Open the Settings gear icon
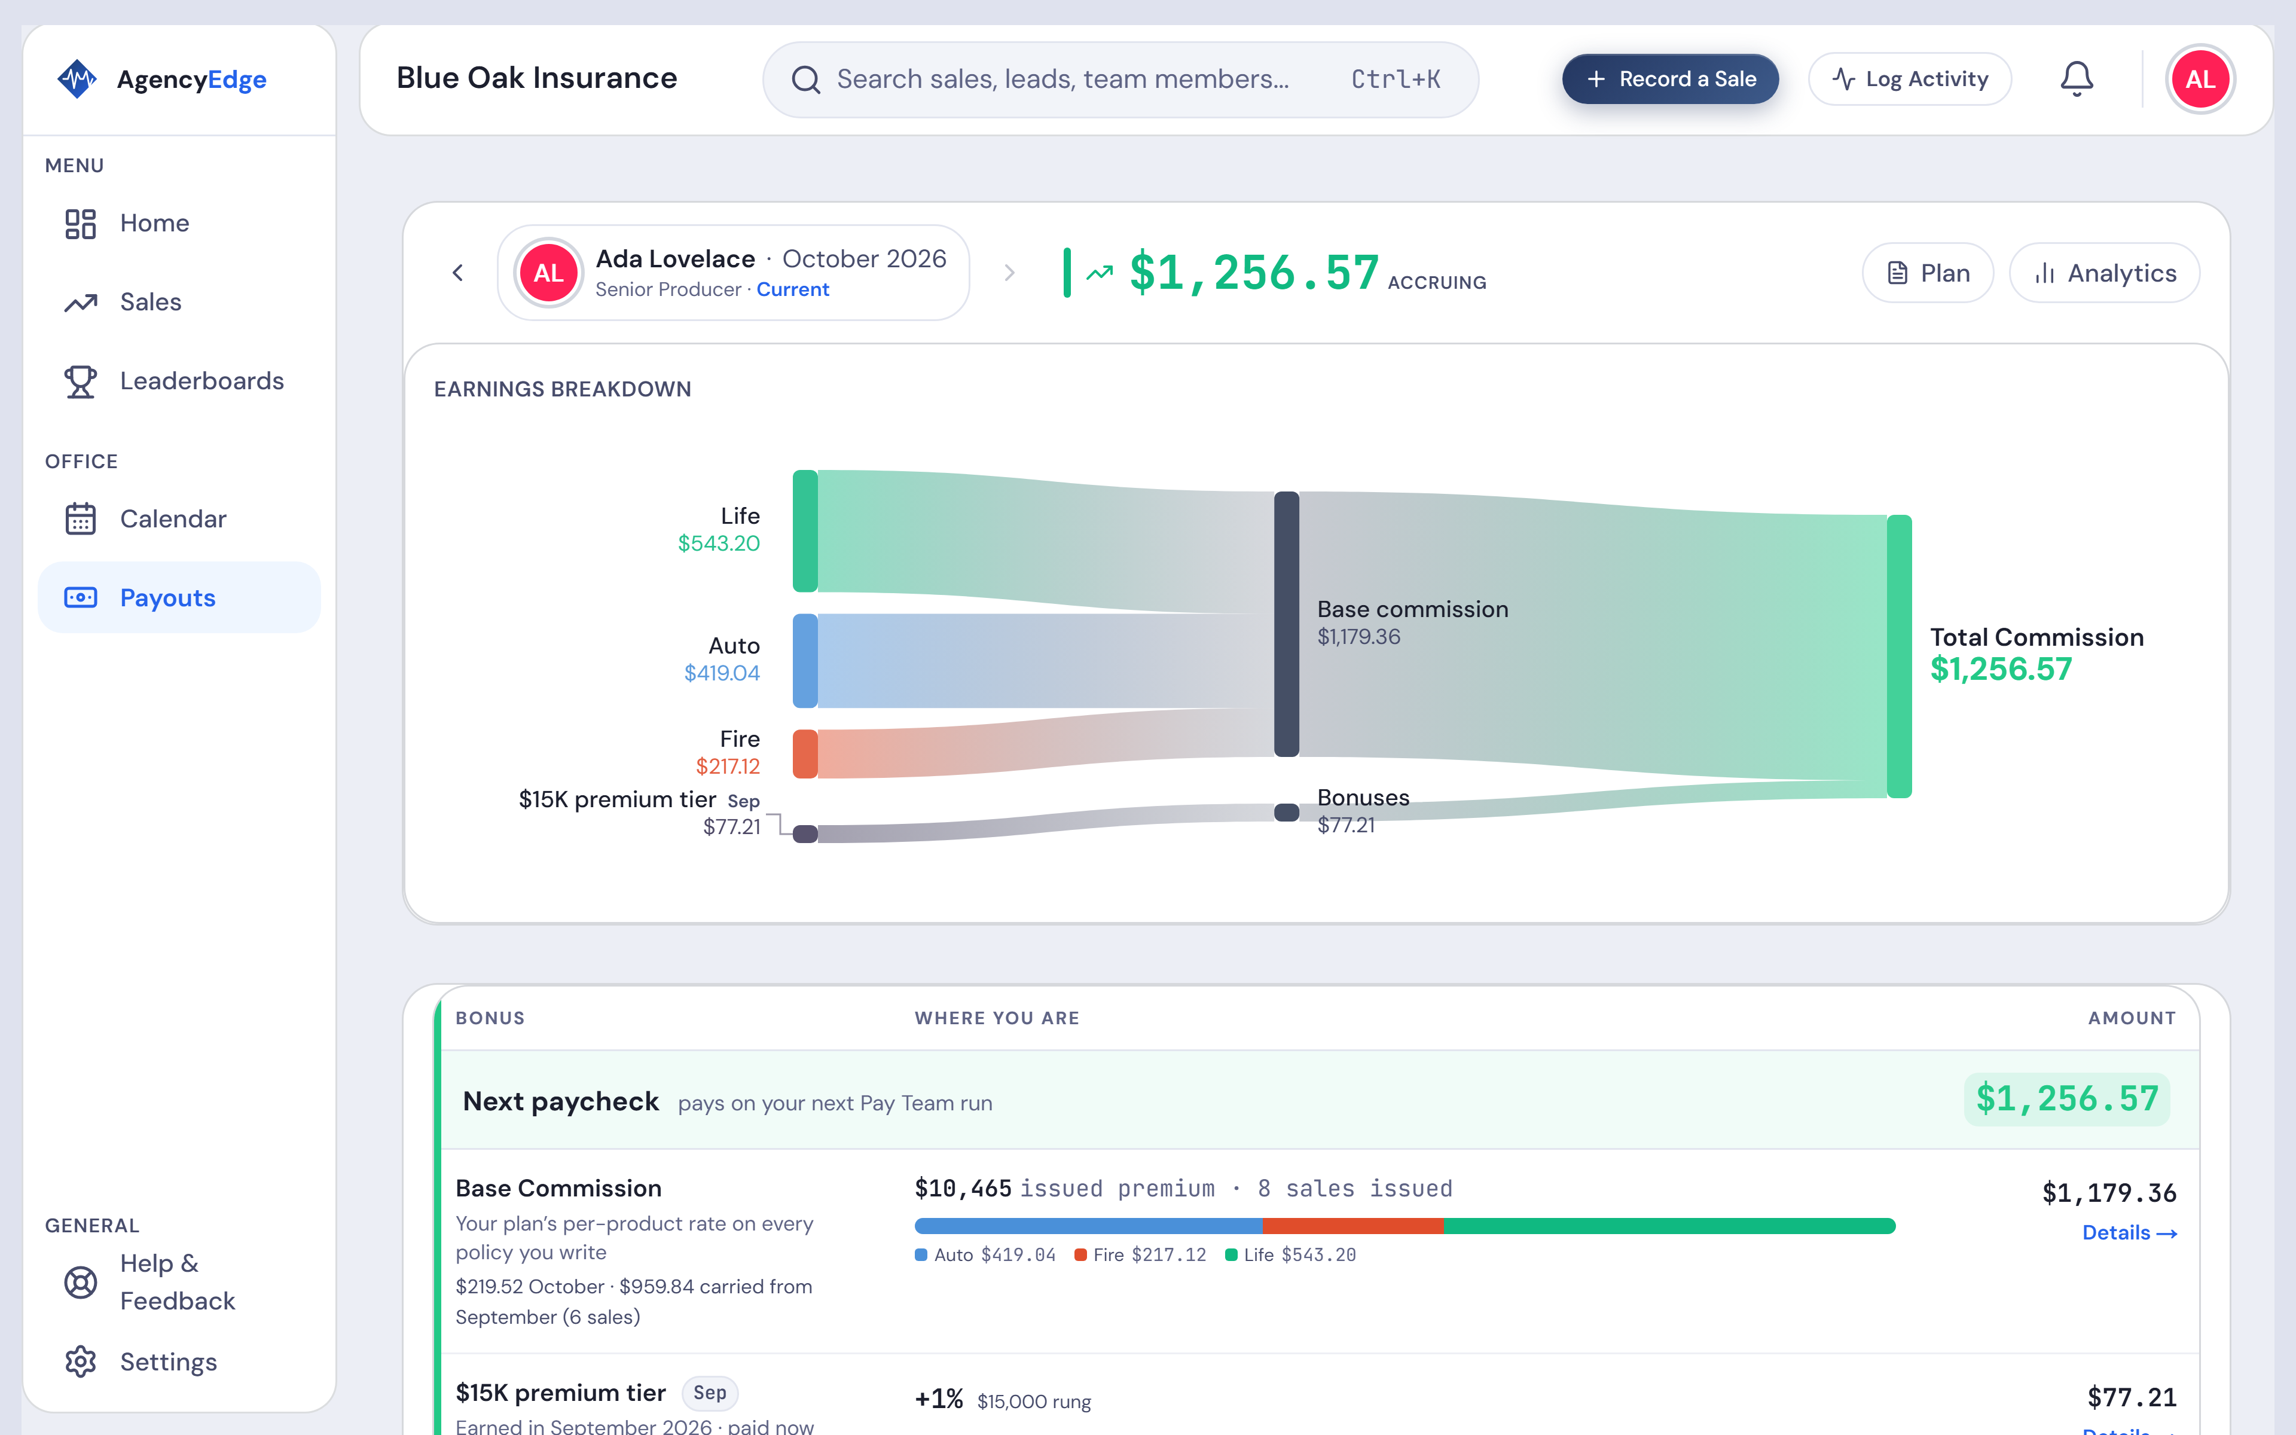 pos(81,1362)
